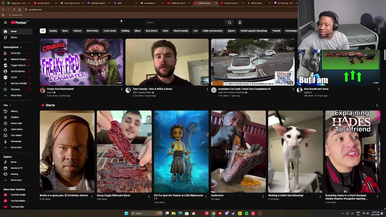Open more options for Freaky Fred video

coord(122,89)
